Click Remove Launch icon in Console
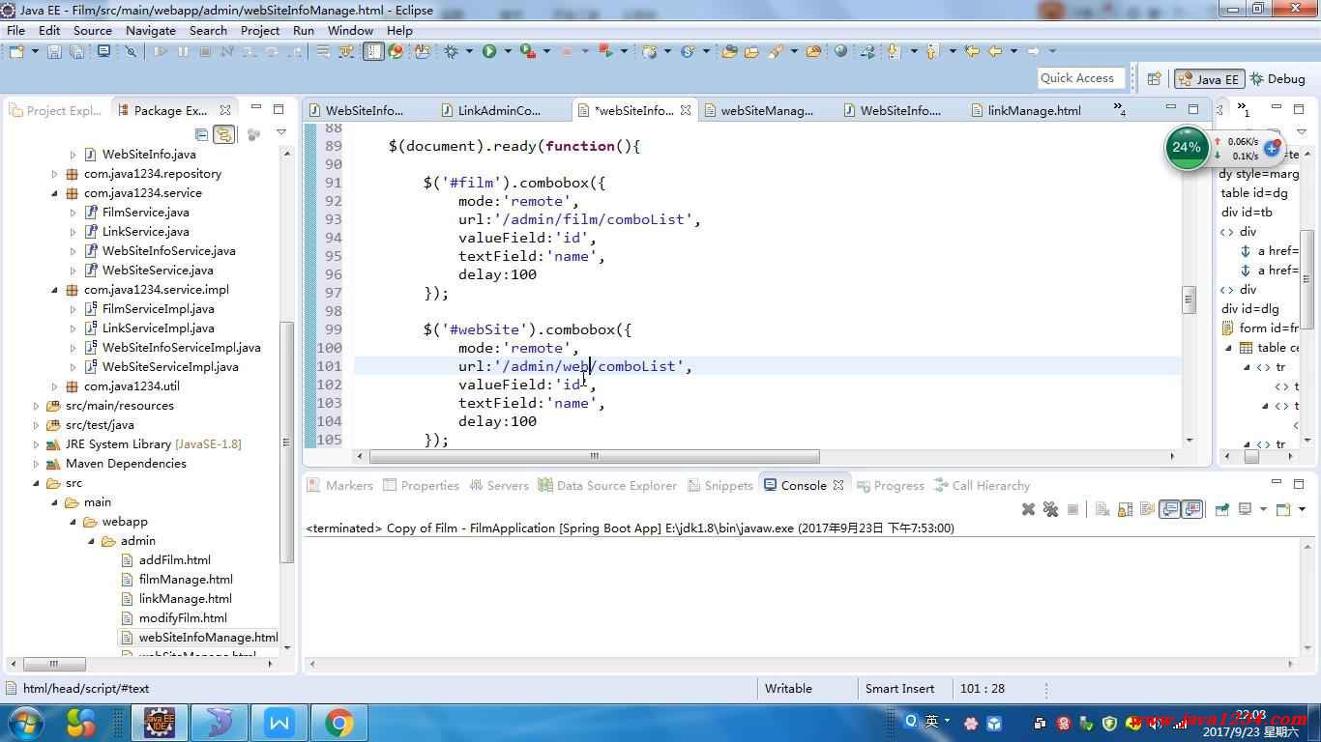Screen dimensions: 1321x742 (1029, 509)
